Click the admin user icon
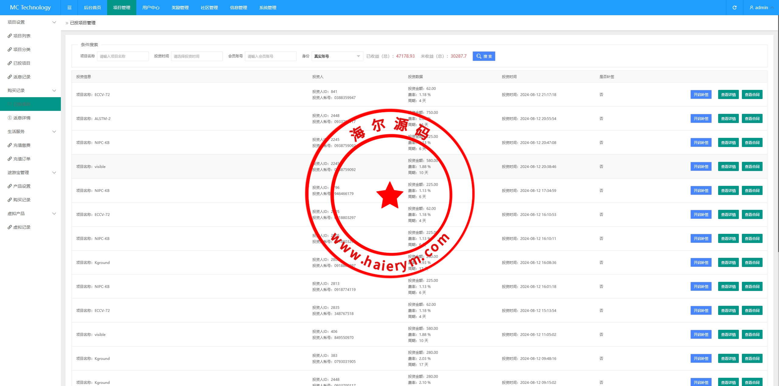Viewport: 779px width, 386px height. [x=751, y=8]
